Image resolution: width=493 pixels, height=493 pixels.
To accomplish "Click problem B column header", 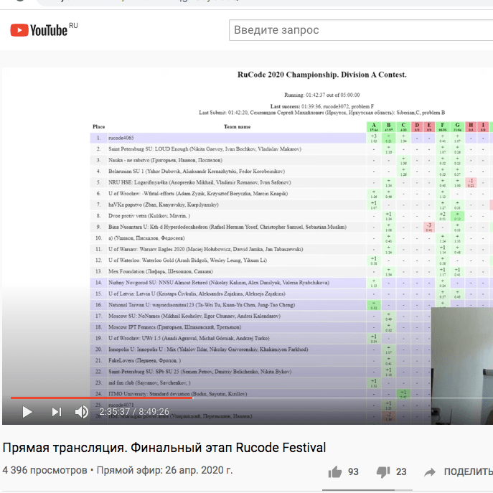I will [x=389, y=127].
